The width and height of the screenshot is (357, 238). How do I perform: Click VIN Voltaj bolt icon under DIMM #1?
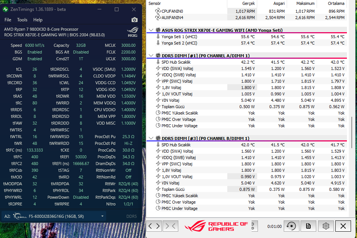pyautogui.click(x=158, y=100)
